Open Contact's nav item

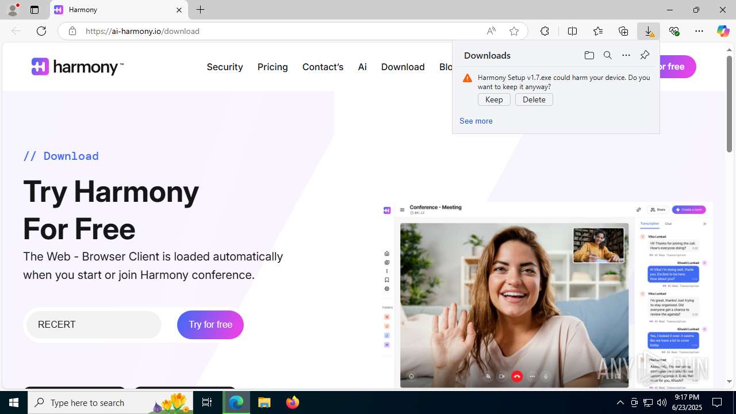point(323,67)
